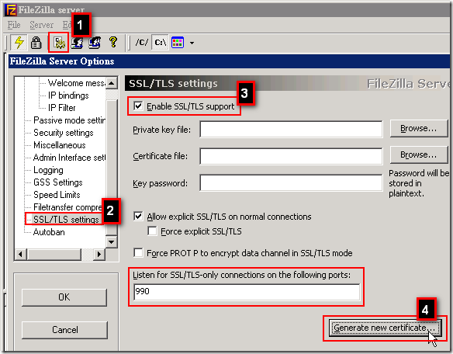Select Miscellaneous tree item
The width and height of the screenshot is (453, 354).
(60, 145)
